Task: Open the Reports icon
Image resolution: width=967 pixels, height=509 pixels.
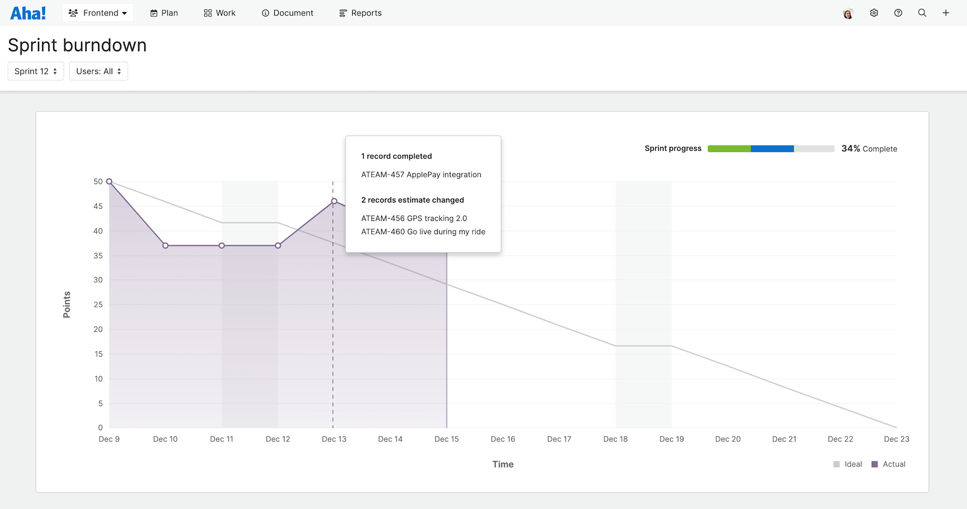Action: click(x=343, y=13)
